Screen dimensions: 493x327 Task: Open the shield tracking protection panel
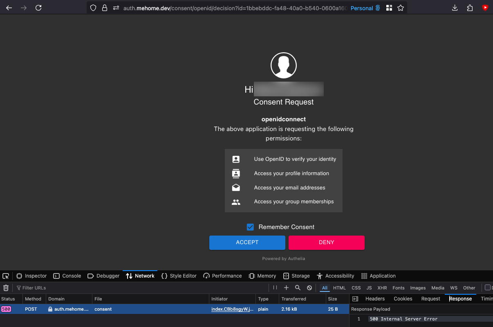93,8
